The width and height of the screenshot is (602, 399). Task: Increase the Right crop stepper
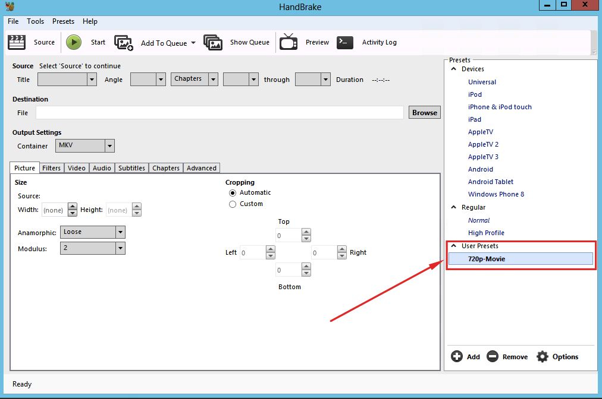click(341, 249)
